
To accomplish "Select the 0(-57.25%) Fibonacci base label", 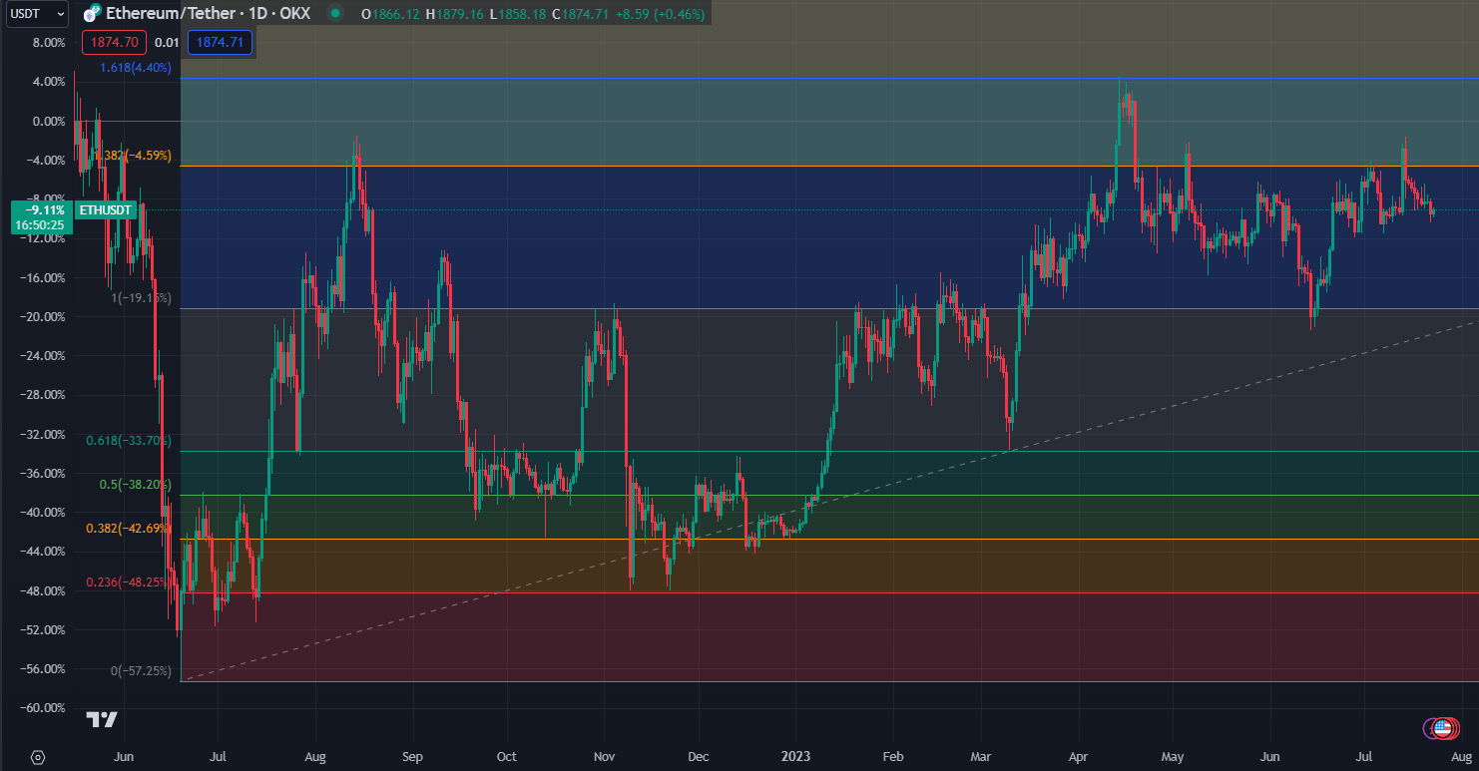I will click(x=140, y=671).
